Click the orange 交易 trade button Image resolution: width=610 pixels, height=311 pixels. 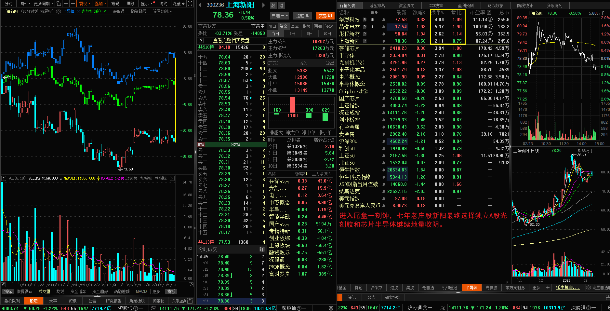click(x=325, y=16)
